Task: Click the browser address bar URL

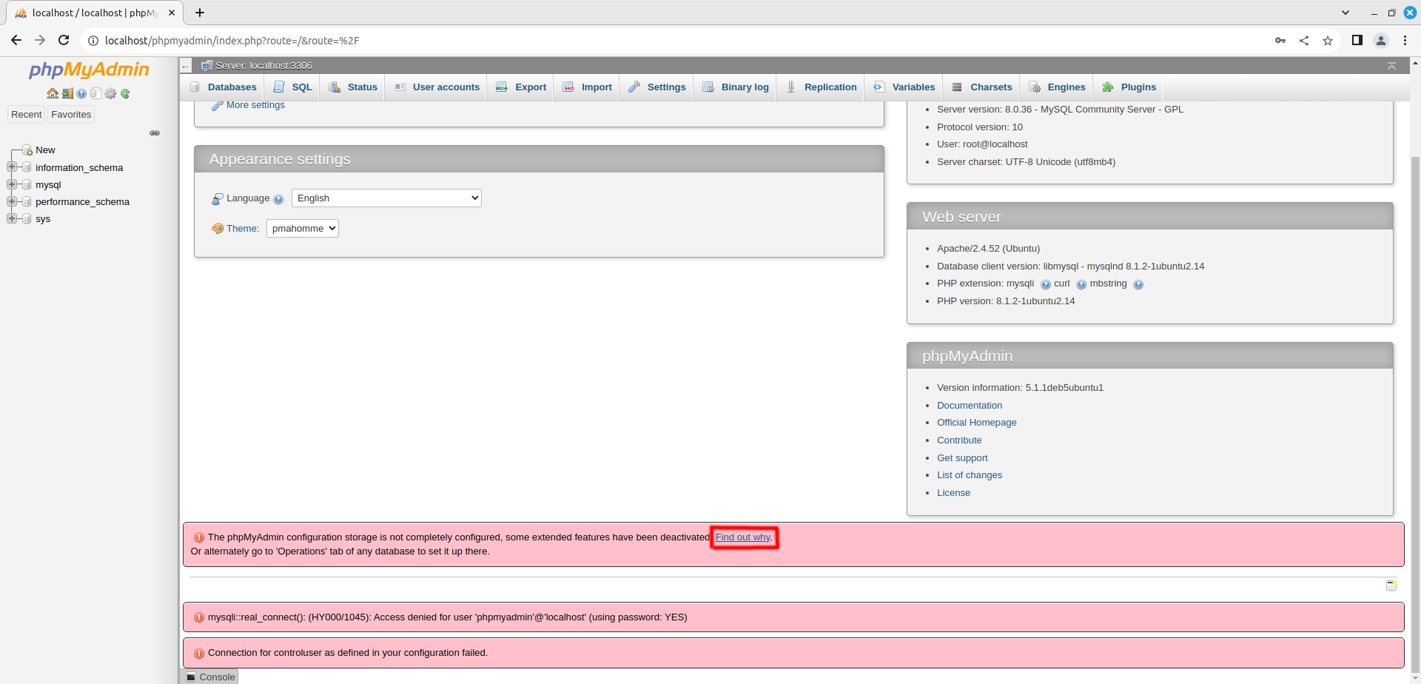Action: [232, 41]
